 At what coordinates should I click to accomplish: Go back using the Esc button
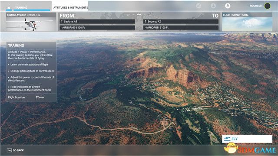[15, 150]
